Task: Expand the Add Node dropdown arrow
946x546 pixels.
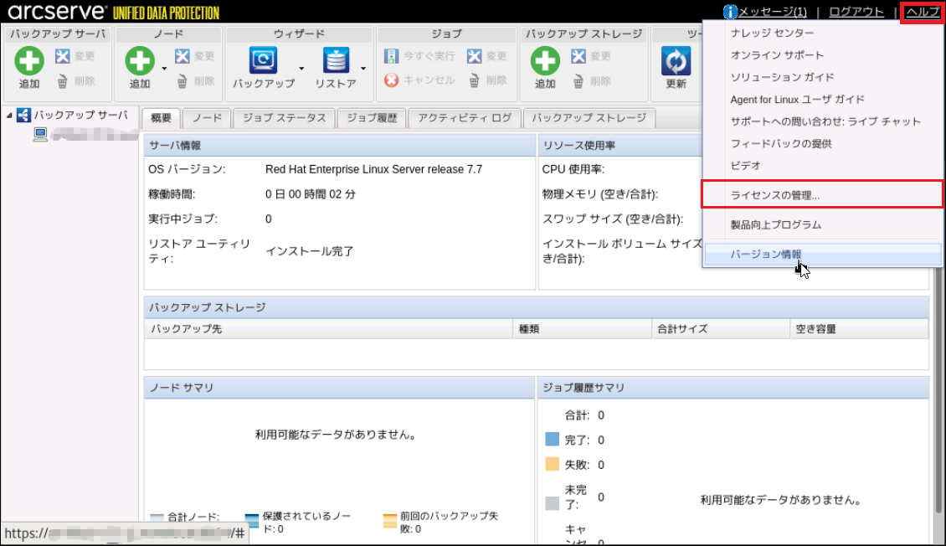Action: [165, 69]
